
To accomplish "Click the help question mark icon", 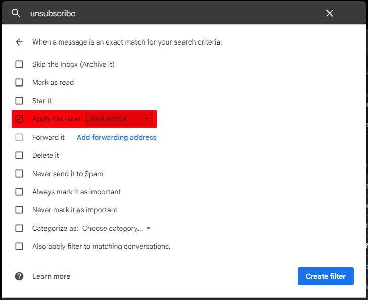I will [19, 276].
